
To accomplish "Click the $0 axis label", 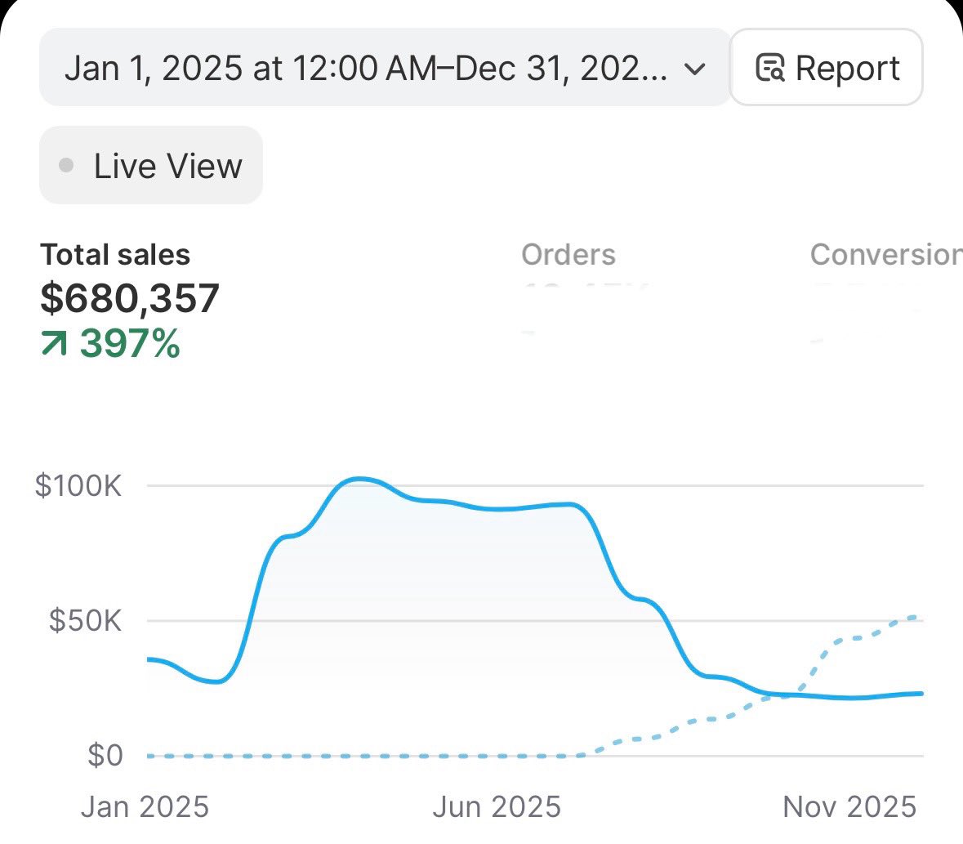I will point(105,755).
